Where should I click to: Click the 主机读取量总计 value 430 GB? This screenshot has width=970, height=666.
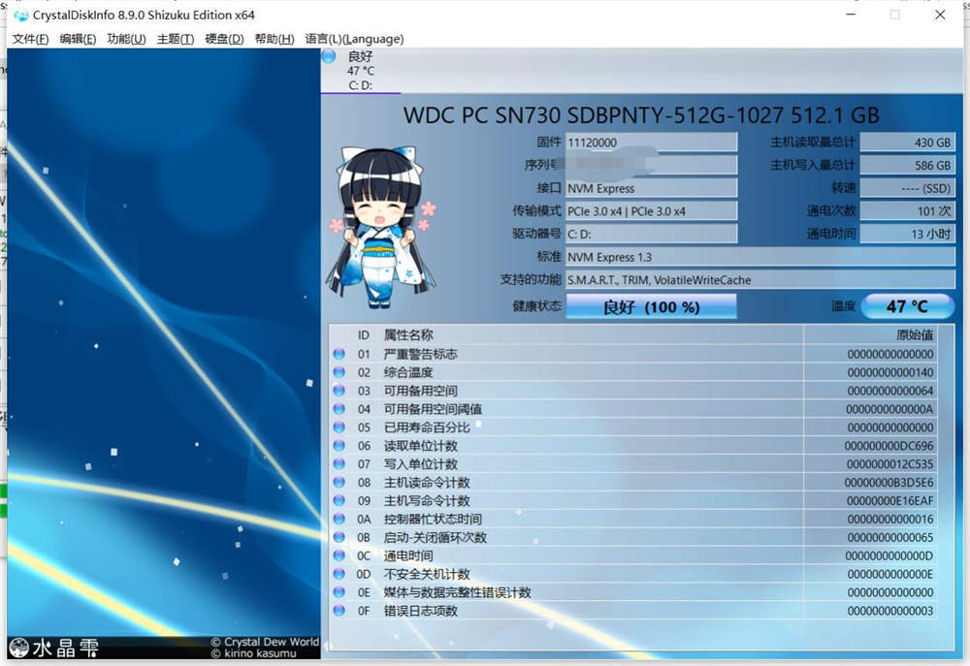click(907, 143)
